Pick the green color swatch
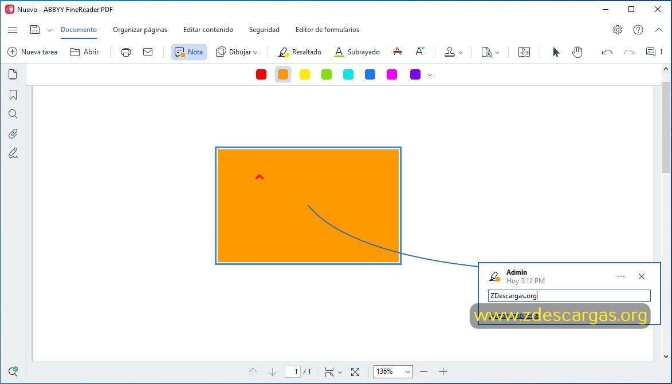 pyautogui.click(x=327, y=74)
